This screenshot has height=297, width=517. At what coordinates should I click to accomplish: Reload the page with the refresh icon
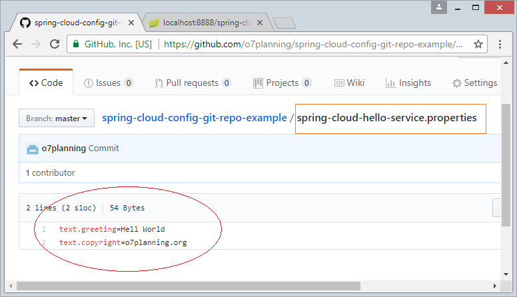55,44
